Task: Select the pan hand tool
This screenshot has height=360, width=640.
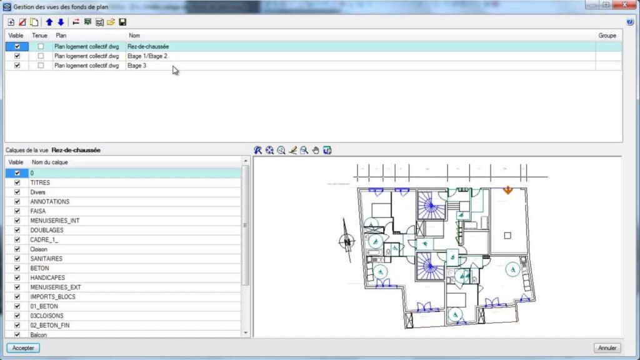Action: 316,150
